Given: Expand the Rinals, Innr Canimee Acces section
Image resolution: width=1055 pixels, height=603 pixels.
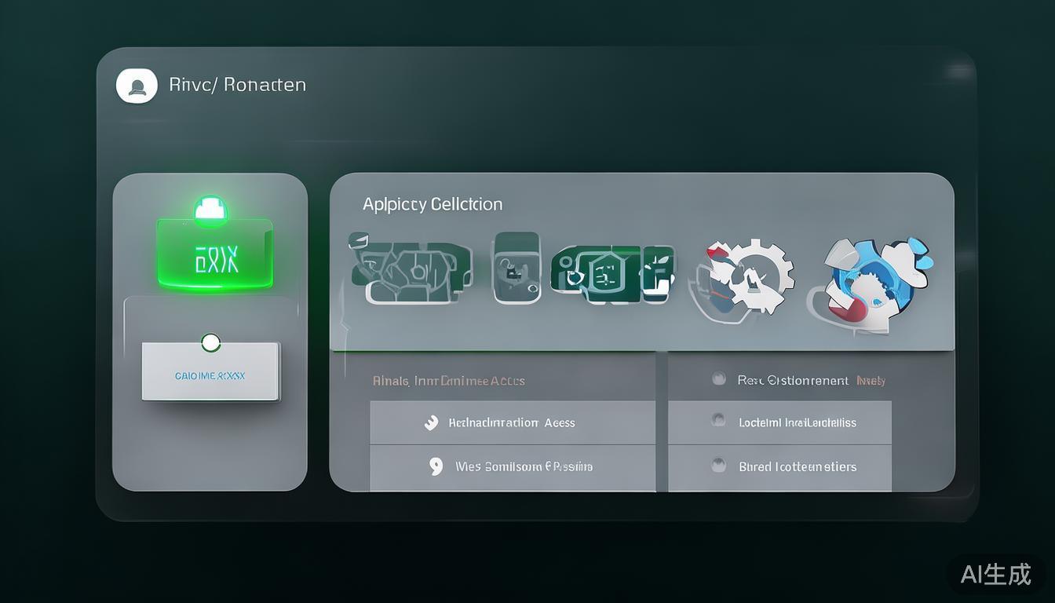Looking at the screenshot, I should pyautogui.click(x=448, y=381).
